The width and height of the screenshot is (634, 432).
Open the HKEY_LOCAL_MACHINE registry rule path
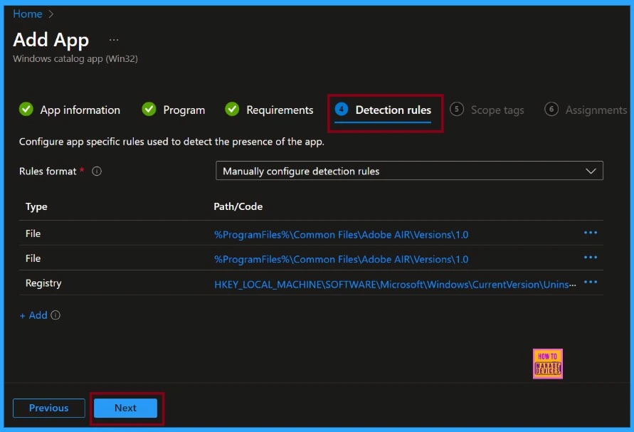tap(395, 285)
